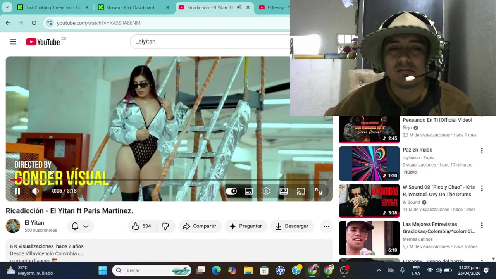Click the Preguntar button
The image size is (496, 279).
coord(246,226)
